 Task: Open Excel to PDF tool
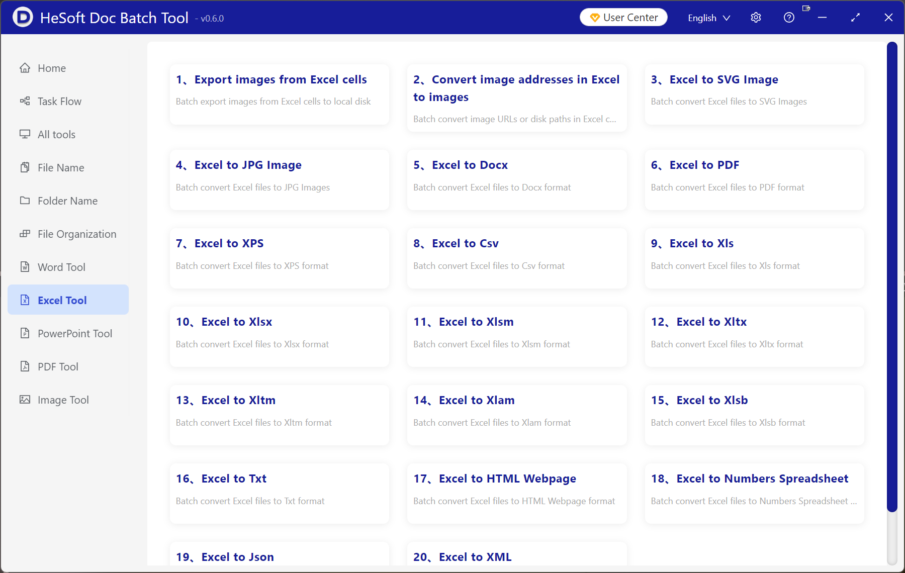pos(755,180)
